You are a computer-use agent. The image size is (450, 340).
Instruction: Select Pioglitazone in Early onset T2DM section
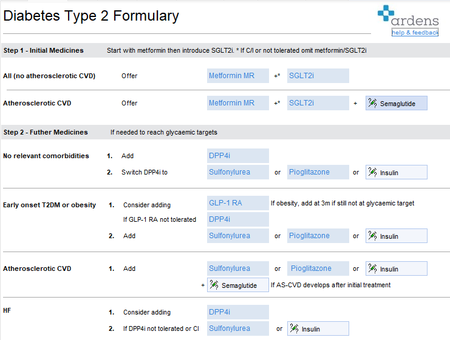318,236
